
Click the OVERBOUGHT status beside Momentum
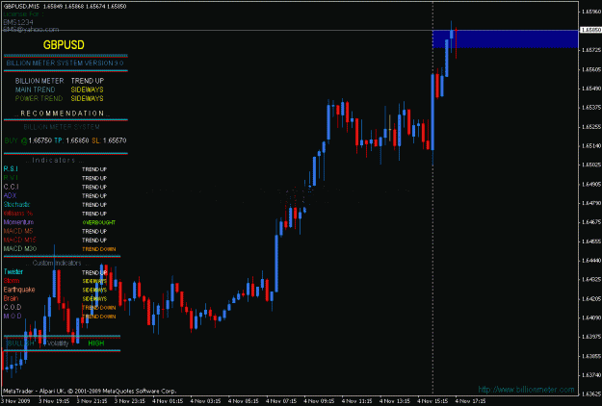pyautogui.click(x=99, y=222)
